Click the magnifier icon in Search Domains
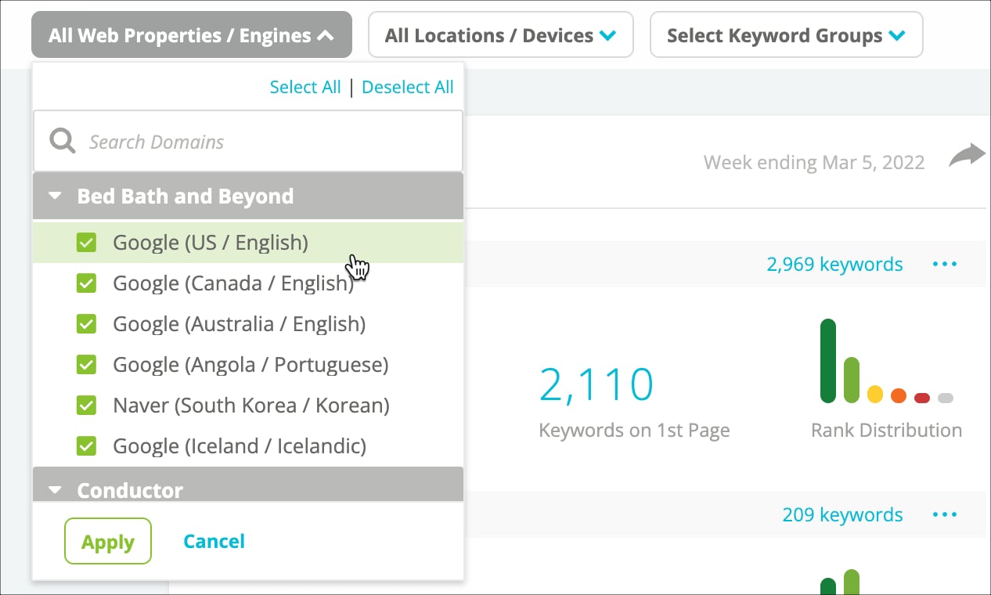This screenshot has width=991, height=595. click(x=62, y=142)
